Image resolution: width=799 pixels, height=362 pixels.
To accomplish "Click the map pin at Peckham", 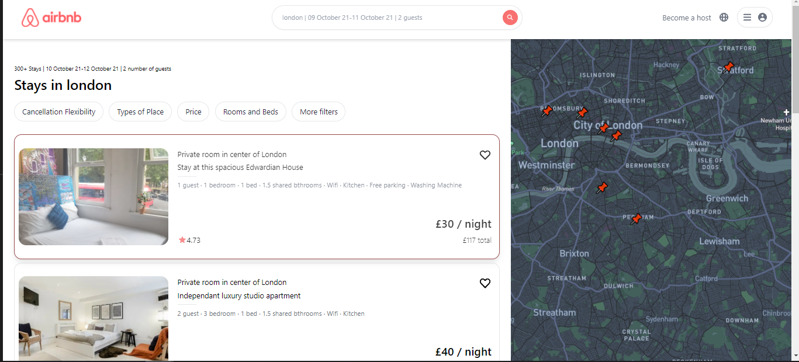I will (635, 219).
